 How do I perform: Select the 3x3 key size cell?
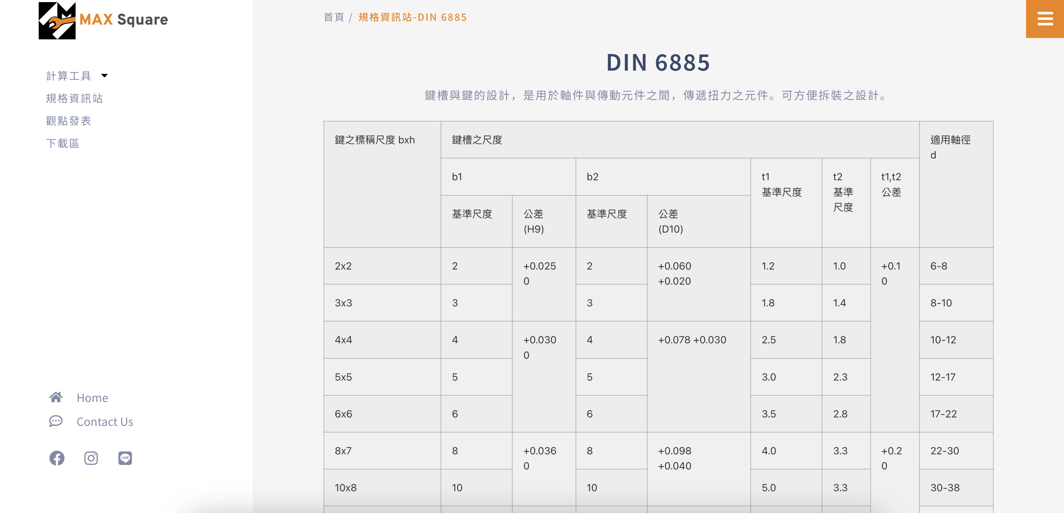click(x=382, y=303)
